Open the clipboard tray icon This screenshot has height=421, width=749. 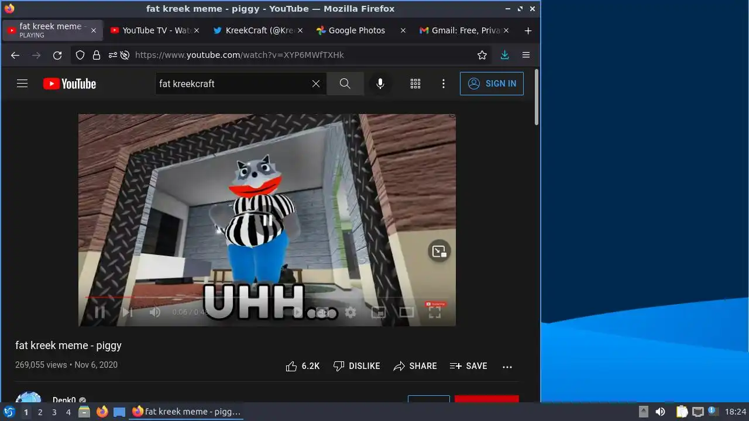click(x=682, y=412)
